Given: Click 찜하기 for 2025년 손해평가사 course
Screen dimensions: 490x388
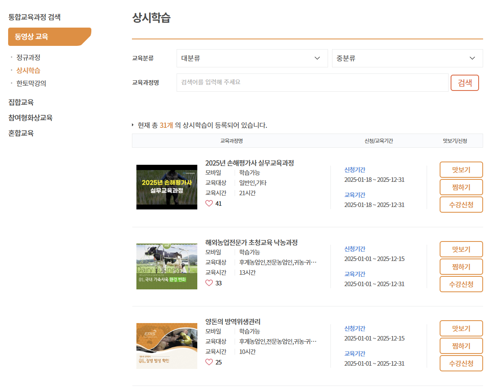Looking at the screenshot, I should tap(461, 187).
